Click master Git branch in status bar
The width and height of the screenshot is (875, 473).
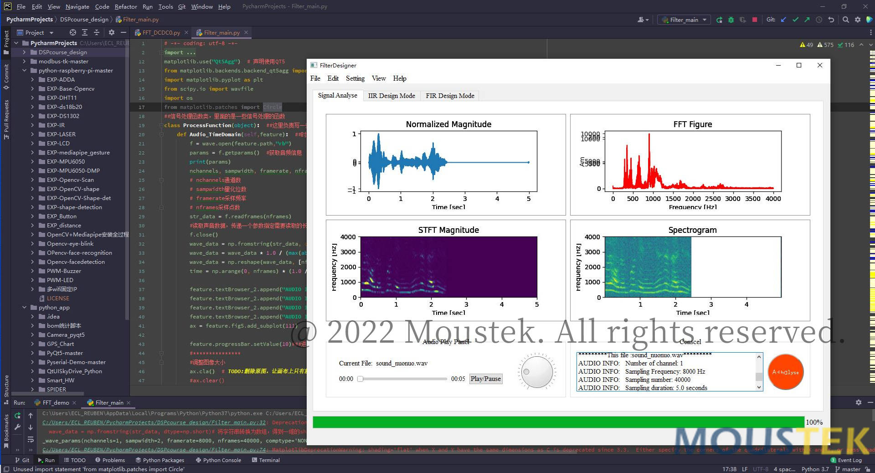848,469
